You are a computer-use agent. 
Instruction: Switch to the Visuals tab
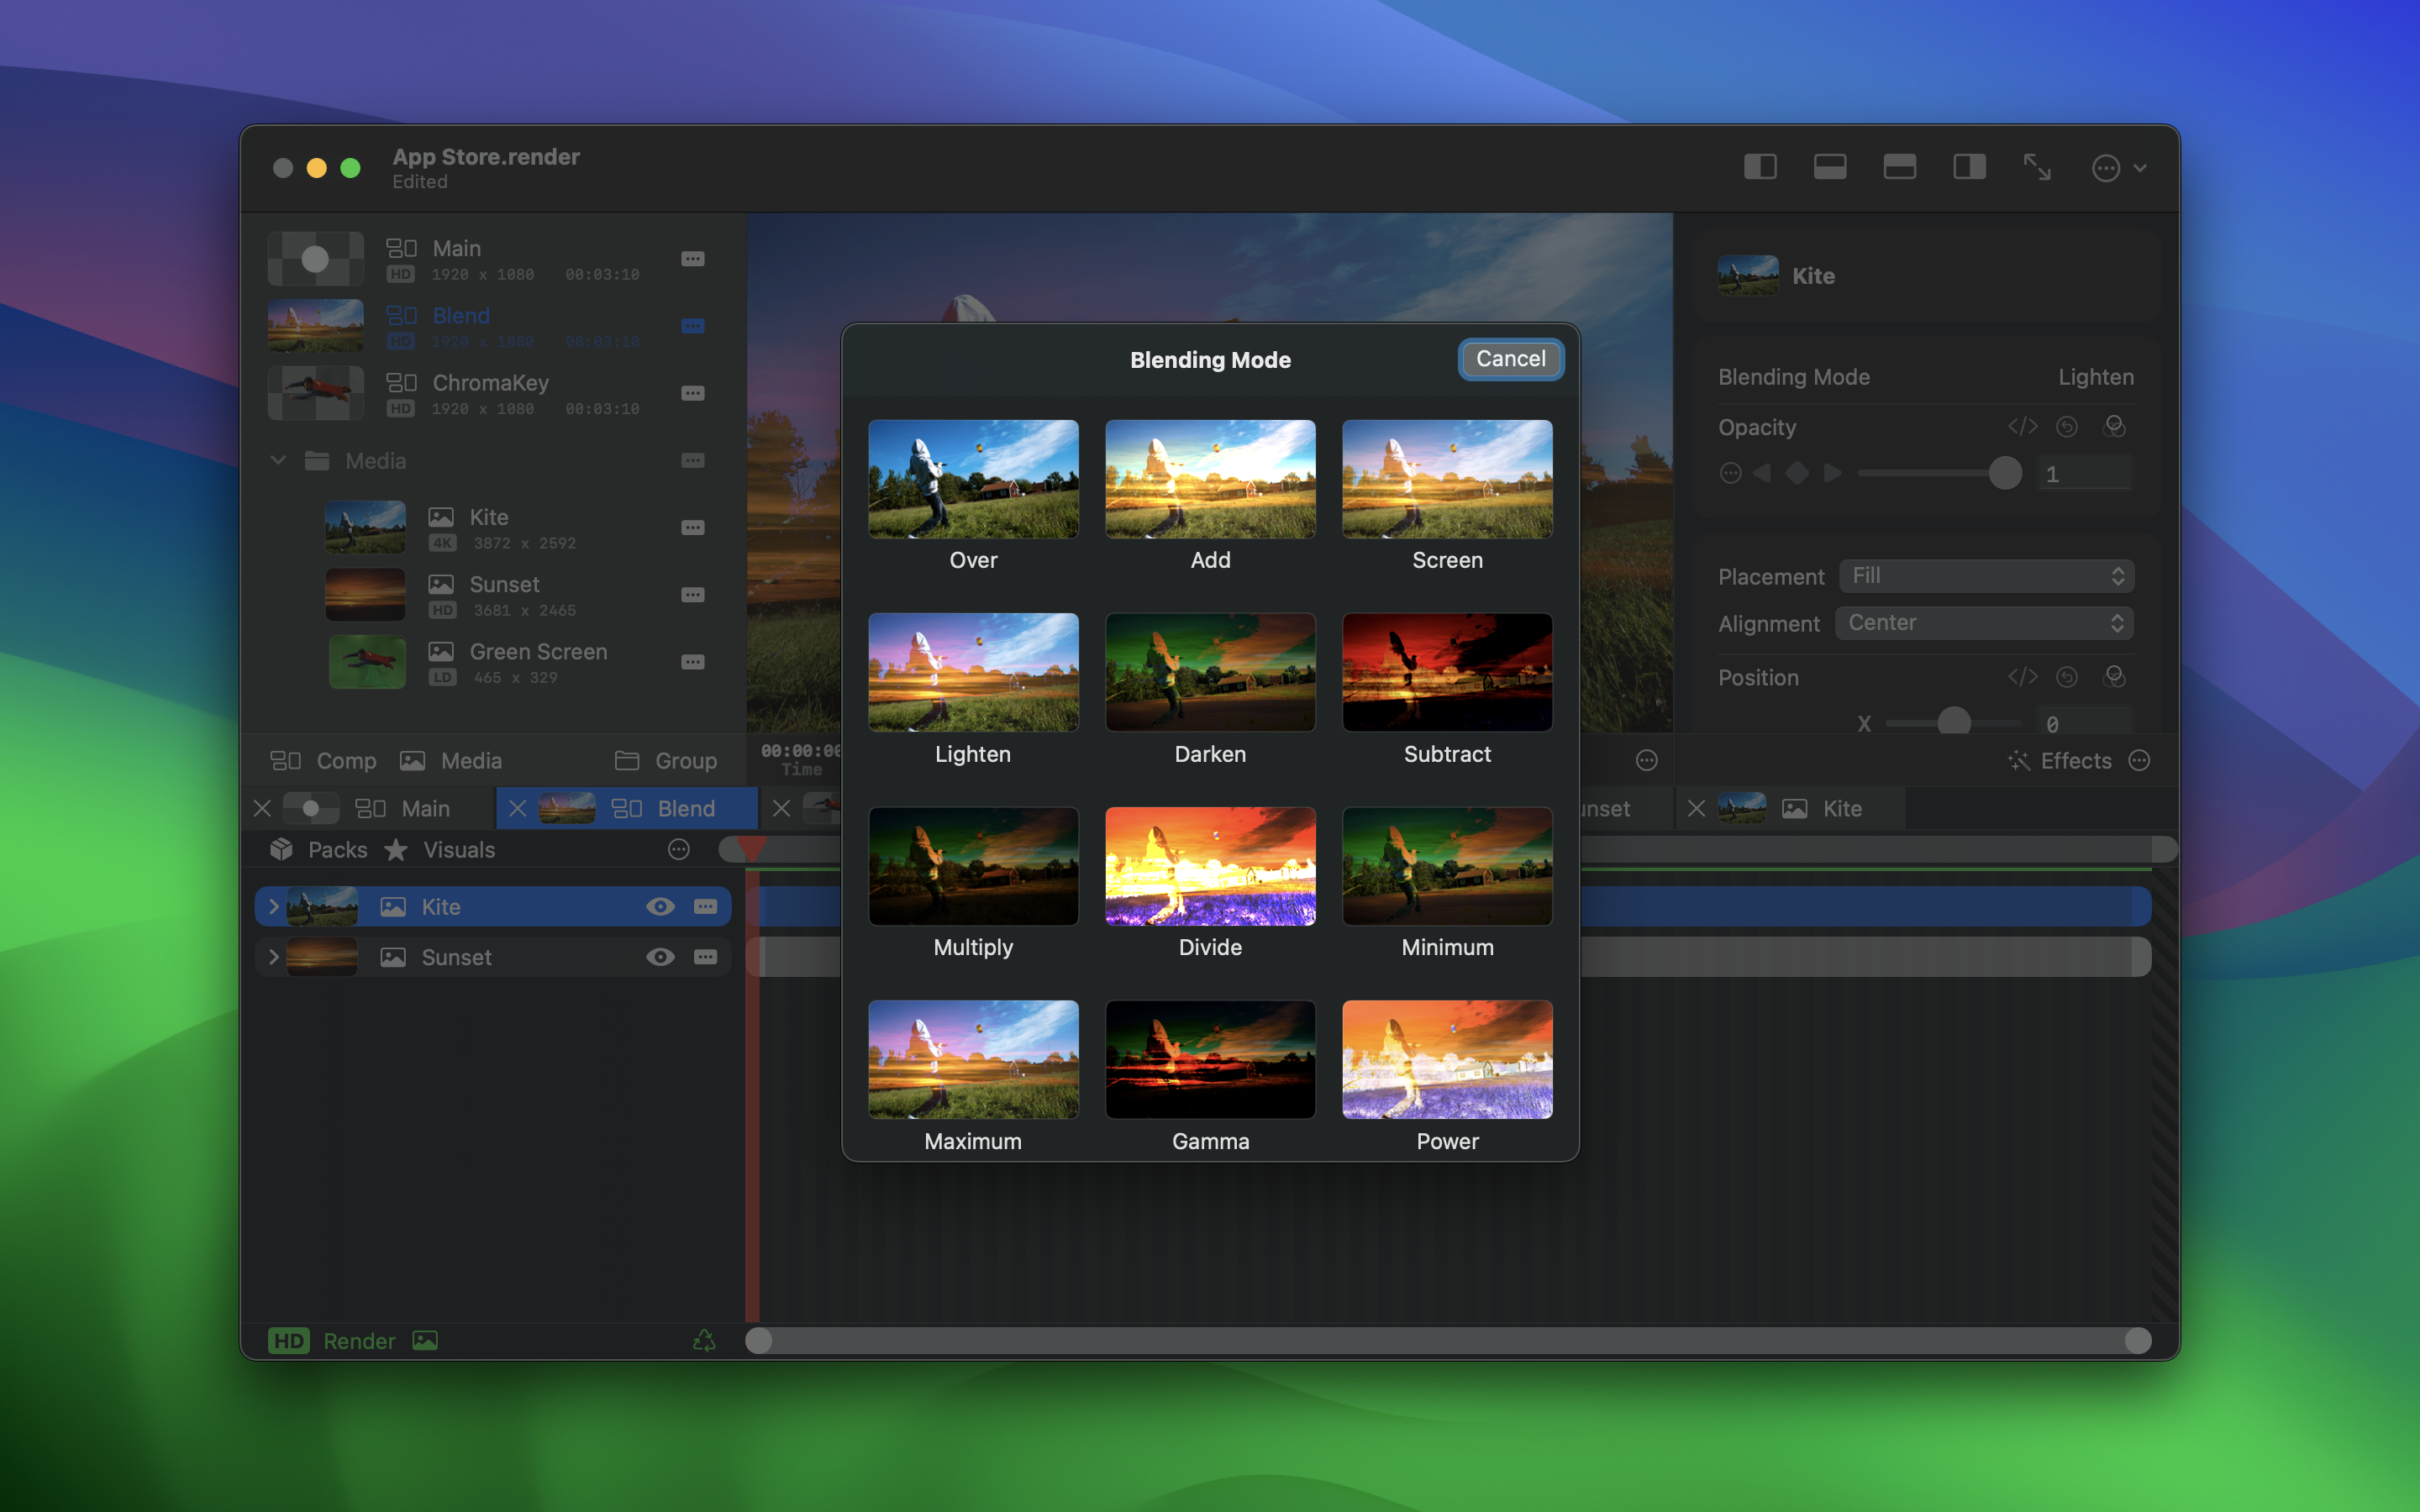458,850
